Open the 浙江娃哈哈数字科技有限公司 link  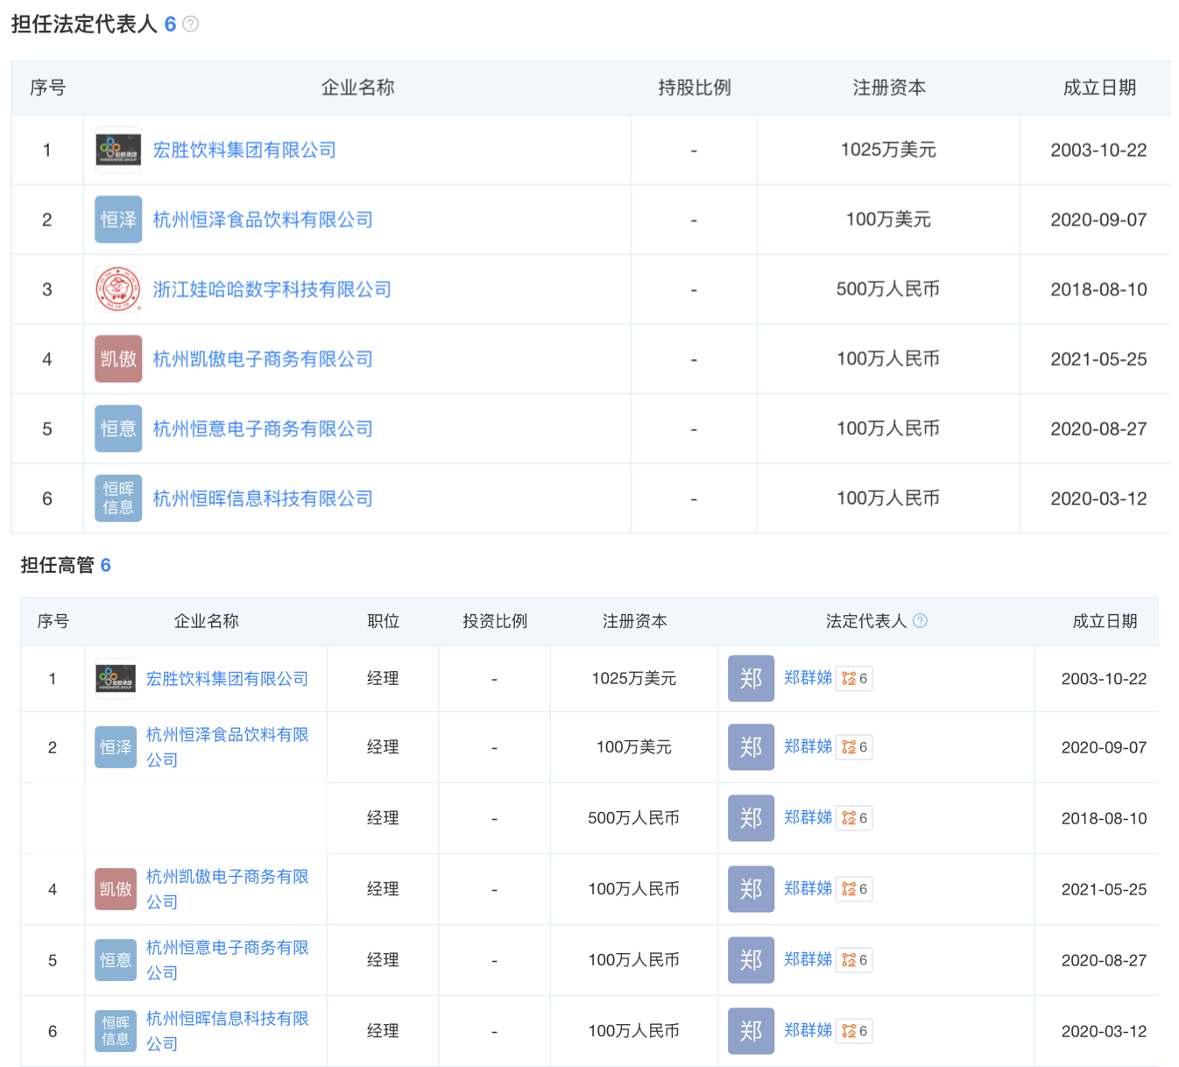(272, 289)
